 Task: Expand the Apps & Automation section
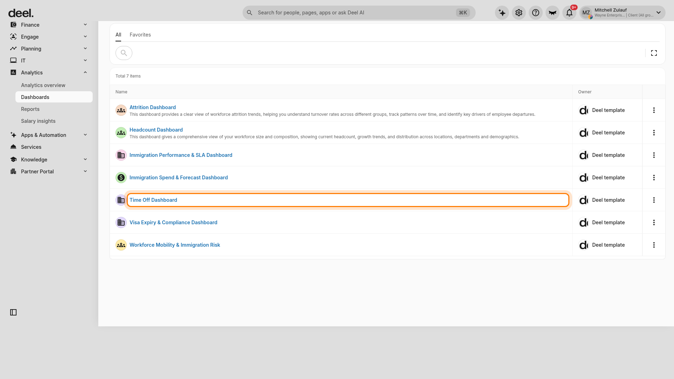coord(49,135)
